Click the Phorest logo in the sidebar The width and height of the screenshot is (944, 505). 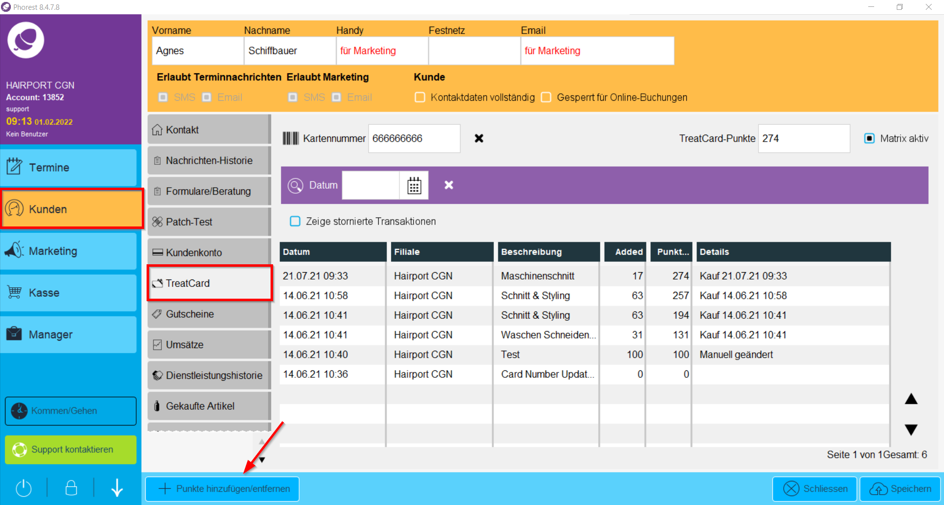26,40
